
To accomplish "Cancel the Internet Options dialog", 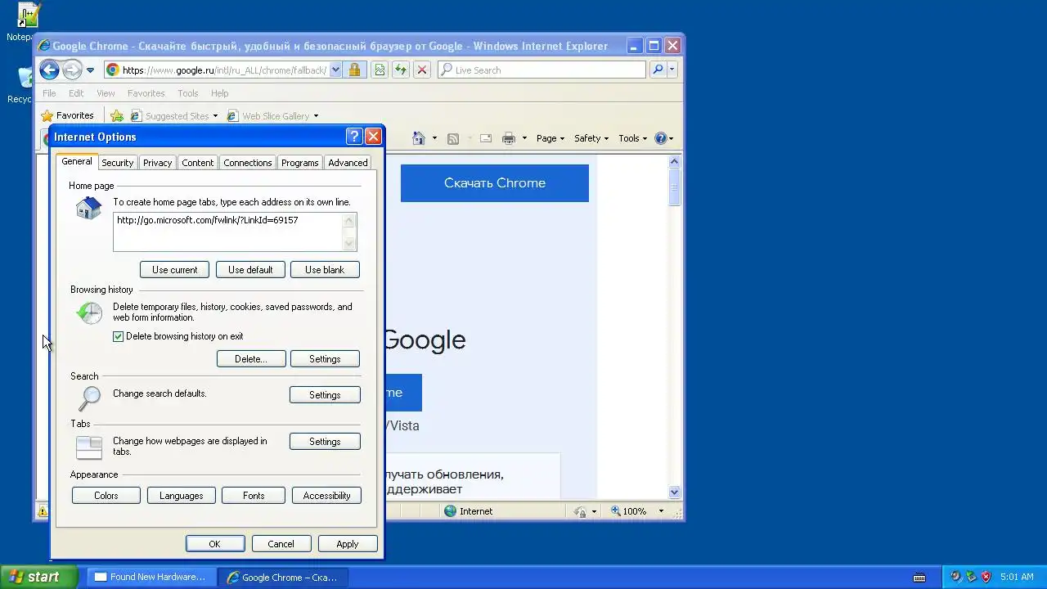I will click(x=281, y=544).
